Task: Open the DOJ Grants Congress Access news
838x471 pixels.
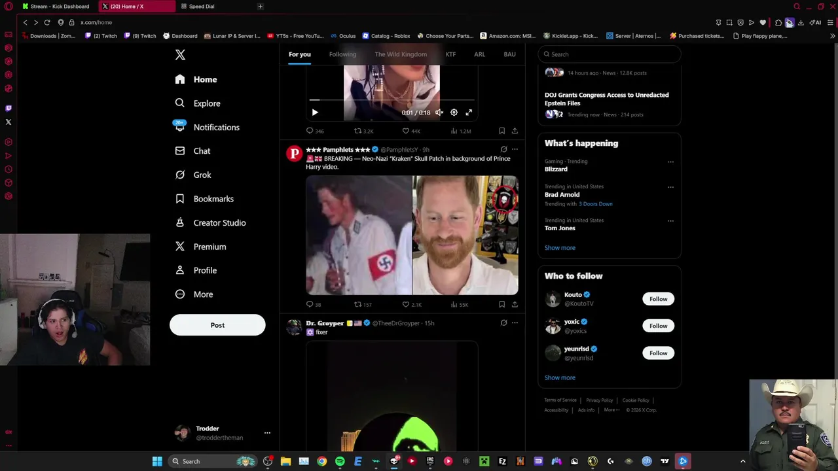Action: (607, 99)
